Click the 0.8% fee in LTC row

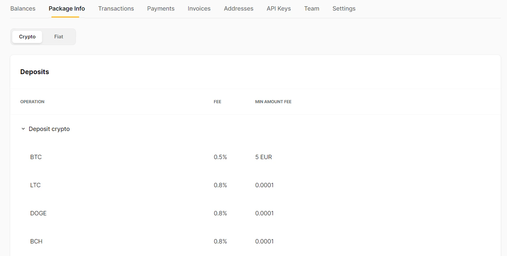click(x=220, y=185)
